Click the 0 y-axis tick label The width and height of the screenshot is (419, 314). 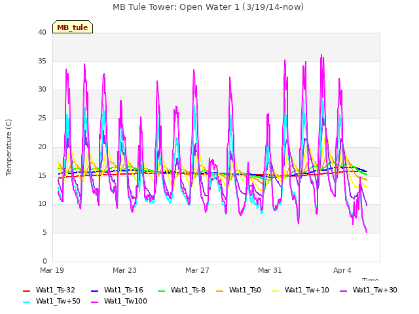click(45, 261)
